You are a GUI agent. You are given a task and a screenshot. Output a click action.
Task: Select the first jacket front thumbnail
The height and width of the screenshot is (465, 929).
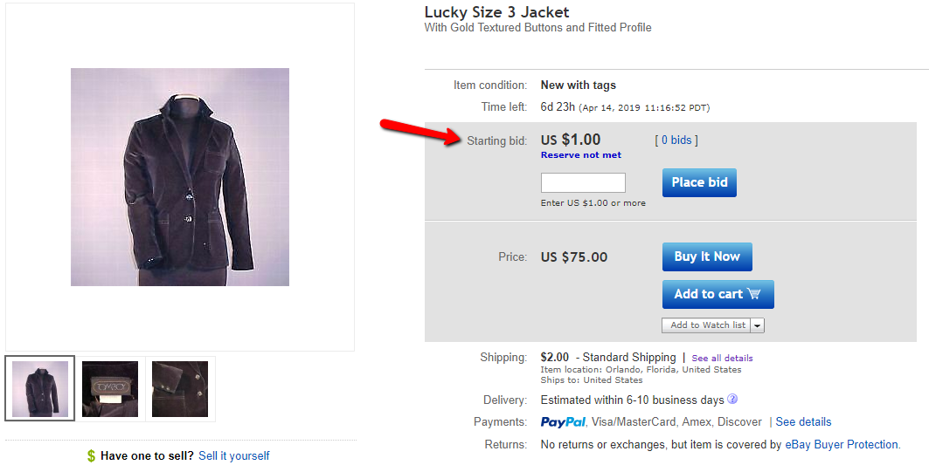[x=40, y=389]
